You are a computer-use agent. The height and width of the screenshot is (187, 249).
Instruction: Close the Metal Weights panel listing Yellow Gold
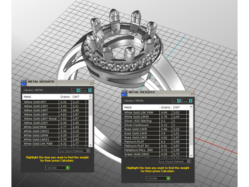tap(91, 83)
